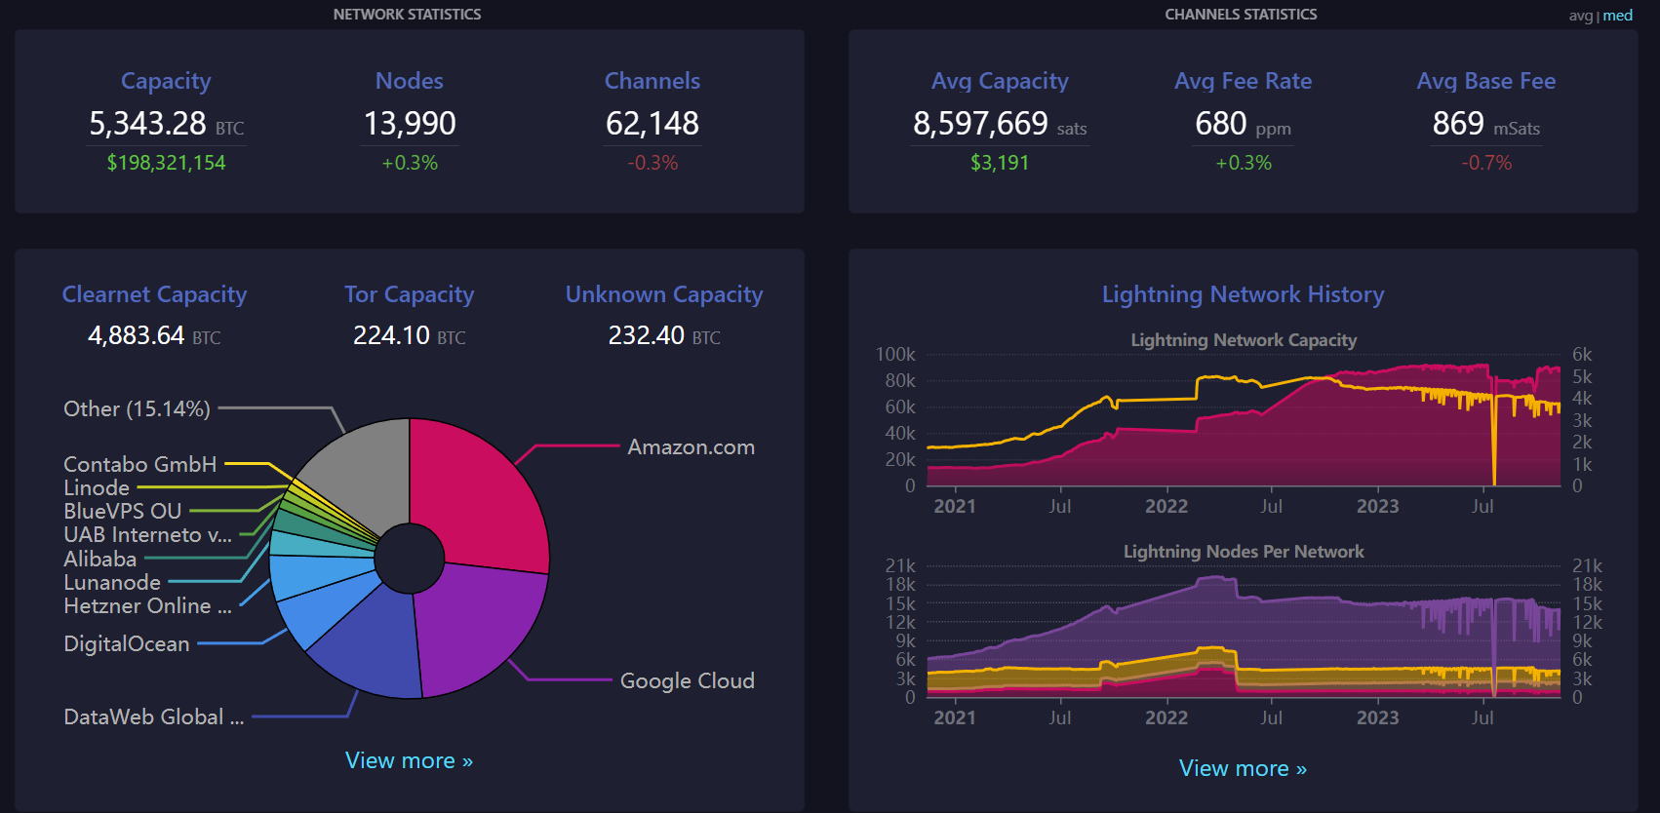Switch channel statistics to avg view
Screen dimensions: 1660x813
(1580, 16)
